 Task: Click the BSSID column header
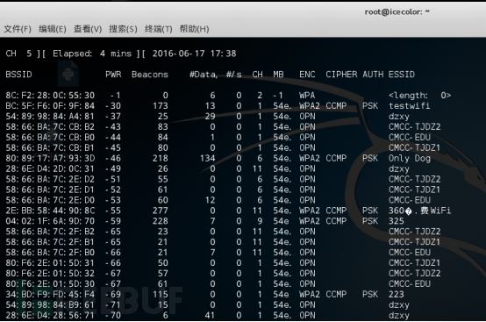coord(18,75)
